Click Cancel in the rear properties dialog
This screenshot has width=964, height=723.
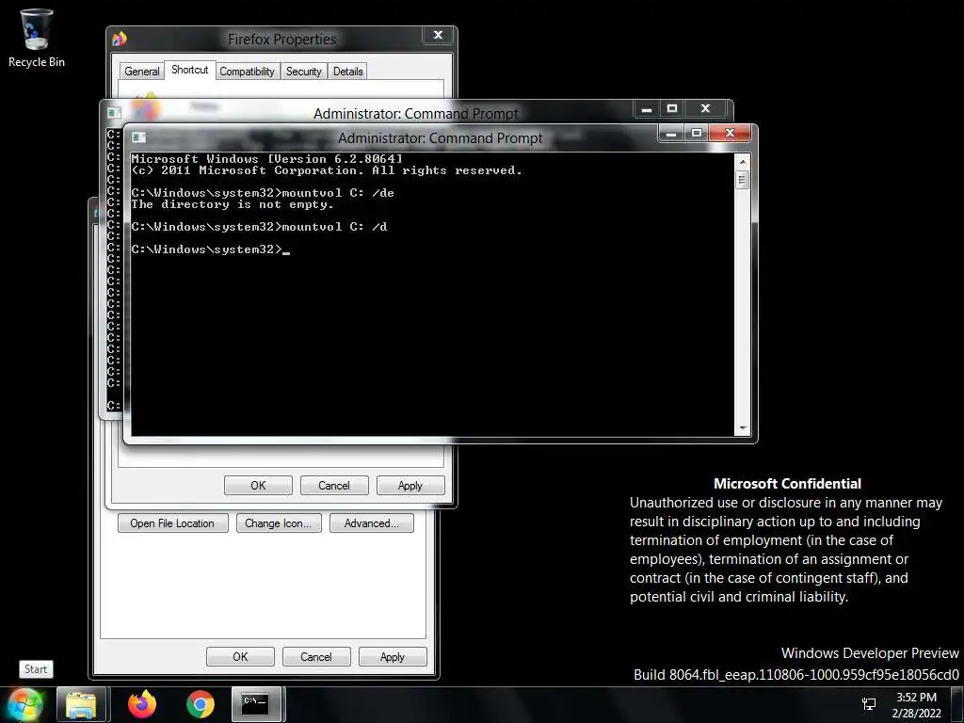point(316,656)
